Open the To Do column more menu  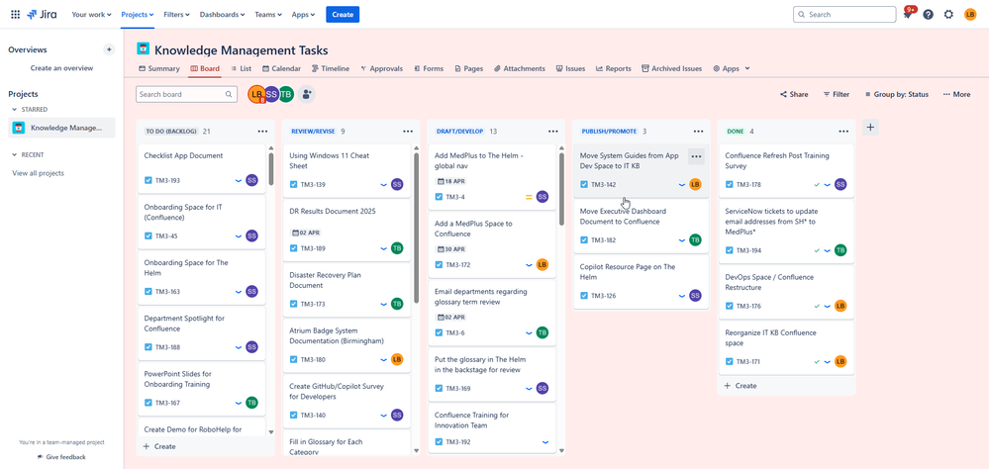(263, 132)
